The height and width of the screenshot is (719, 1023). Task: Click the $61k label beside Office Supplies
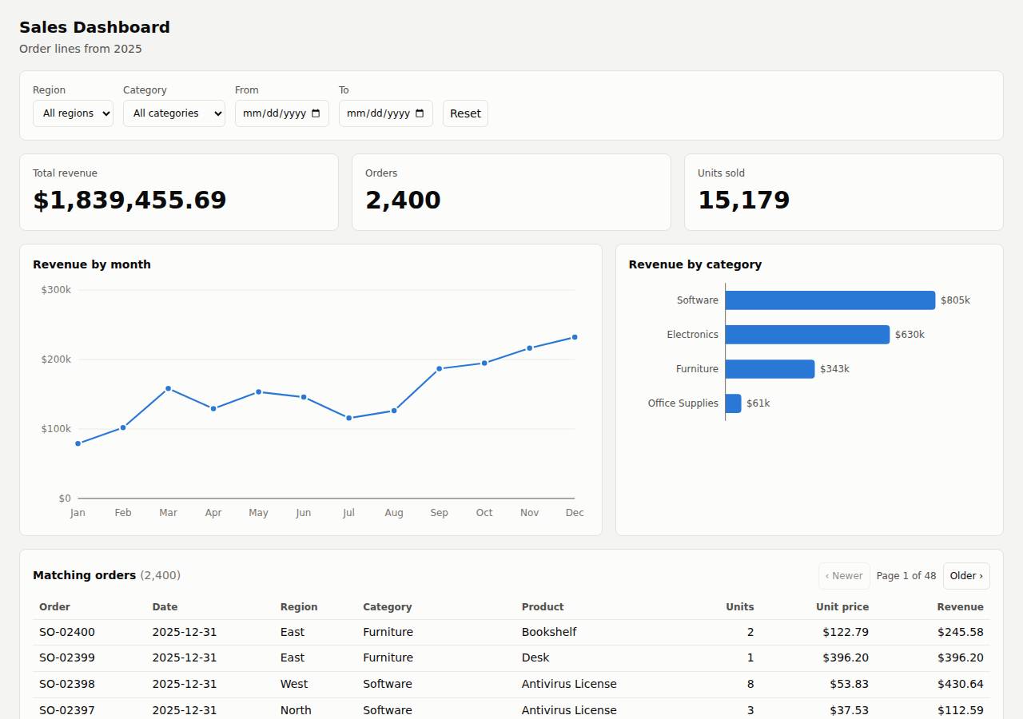tap(758, 403)
